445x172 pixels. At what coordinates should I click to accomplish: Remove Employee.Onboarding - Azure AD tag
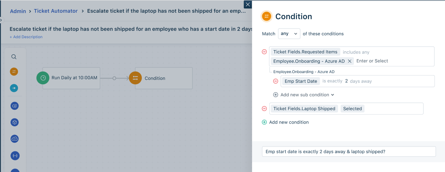[350, 61]
